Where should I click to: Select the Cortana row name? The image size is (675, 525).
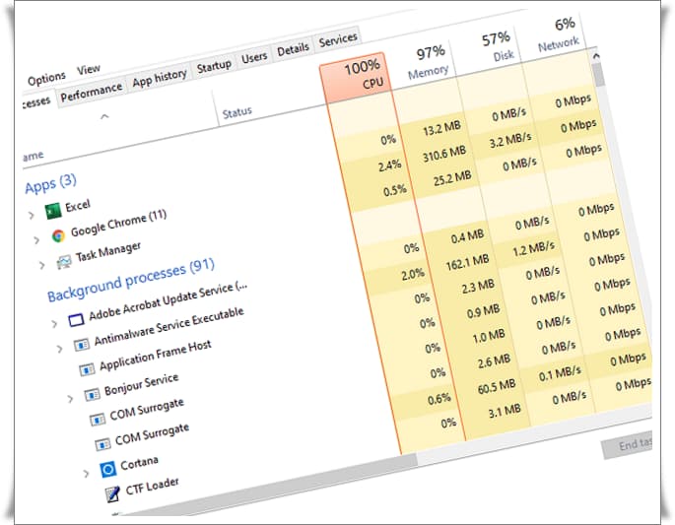point(139,464)
